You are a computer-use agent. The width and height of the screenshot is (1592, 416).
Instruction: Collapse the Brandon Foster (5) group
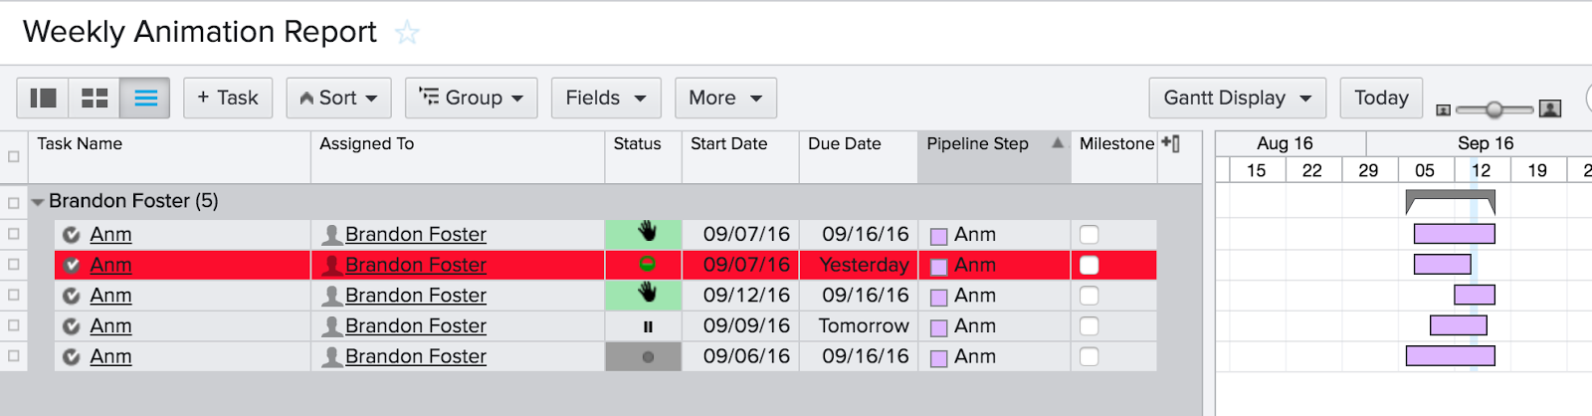pos(38,202)
